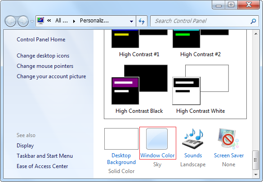The height and width of the screenshot is (182, 263).
Task: Open the Sounds icon with music notes
Action: (193, 139)
